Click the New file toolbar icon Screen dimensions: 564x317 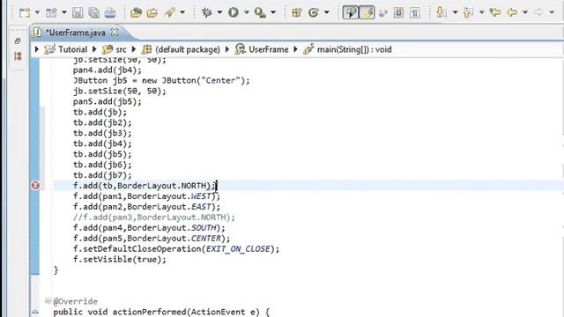click(25, 13)
